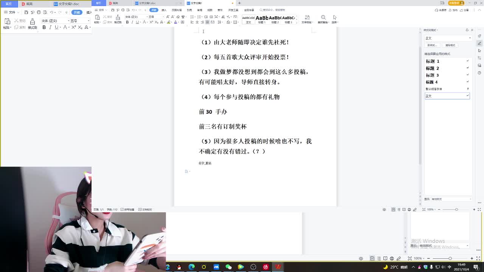Click the save icon in the quick-access bar above the document
The image size is (484, 272).
[x=113, y=10]
